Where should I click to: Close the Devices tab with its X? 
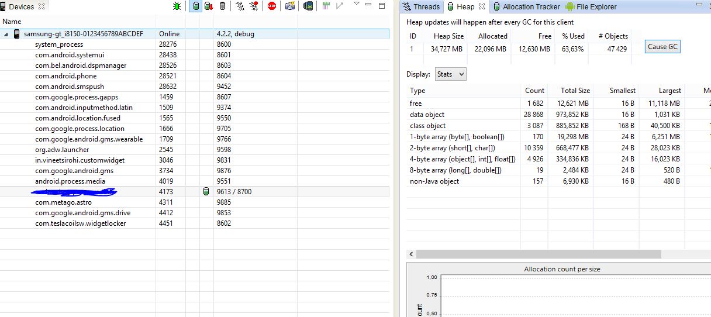pyautogui.click(x=41, y=6)
